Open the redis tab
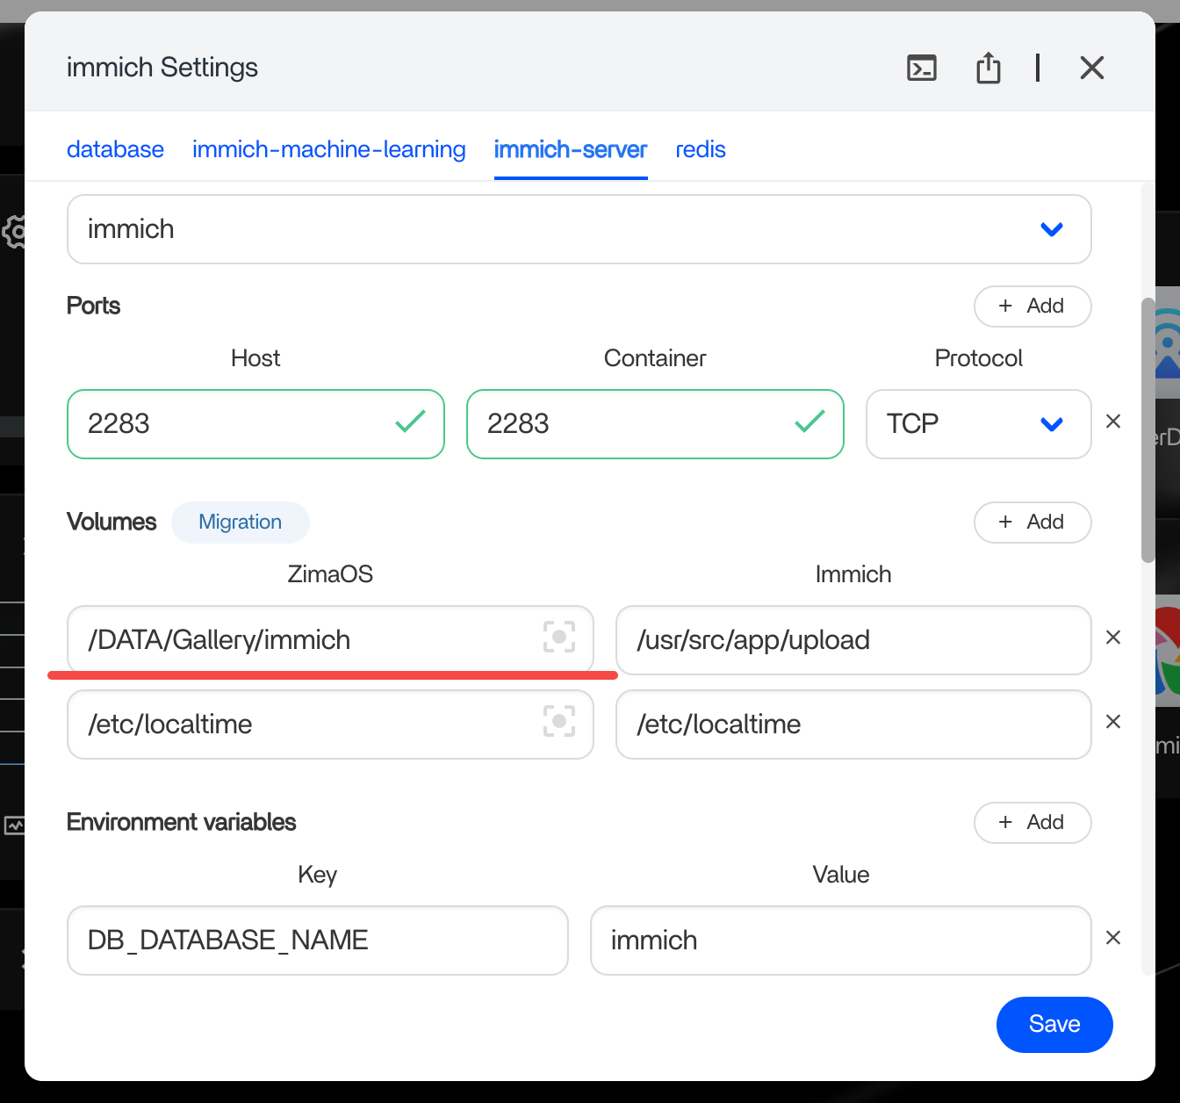Image resolution: width=1180 pixels, height=1103 pixels. coord(701,149)
